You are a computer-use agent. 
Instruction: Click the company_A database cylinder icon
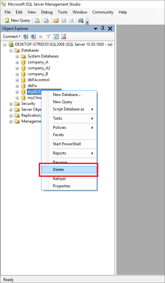(x=23, y=62)
